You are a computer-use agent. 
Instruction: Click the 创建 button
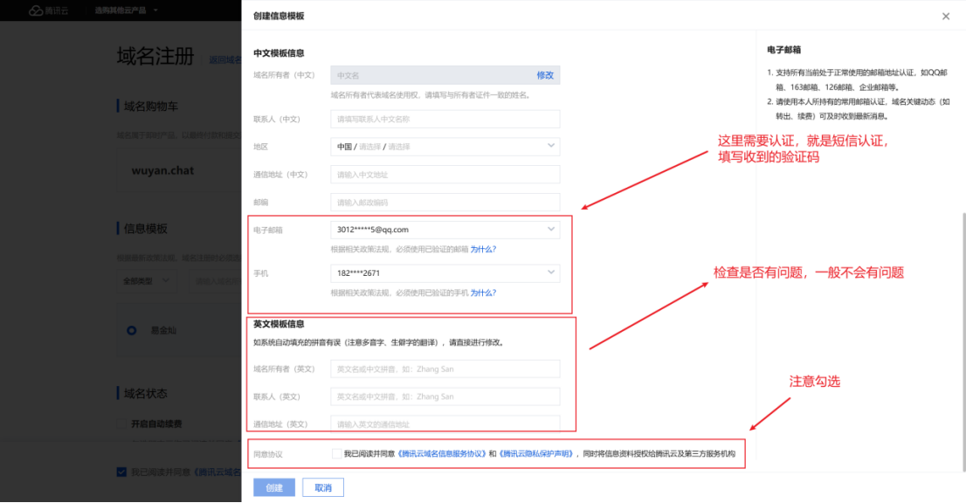coord(274,487)
